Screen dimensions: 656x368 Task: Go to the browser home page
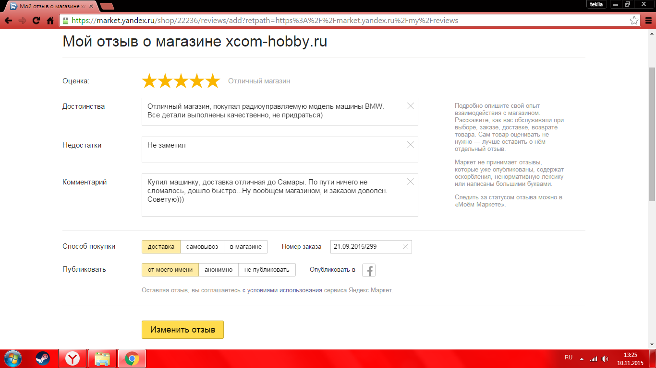(50, 21)
